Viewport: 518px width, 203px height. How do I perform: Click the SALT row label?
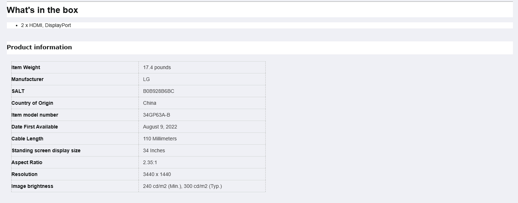(x=18, y=91)
